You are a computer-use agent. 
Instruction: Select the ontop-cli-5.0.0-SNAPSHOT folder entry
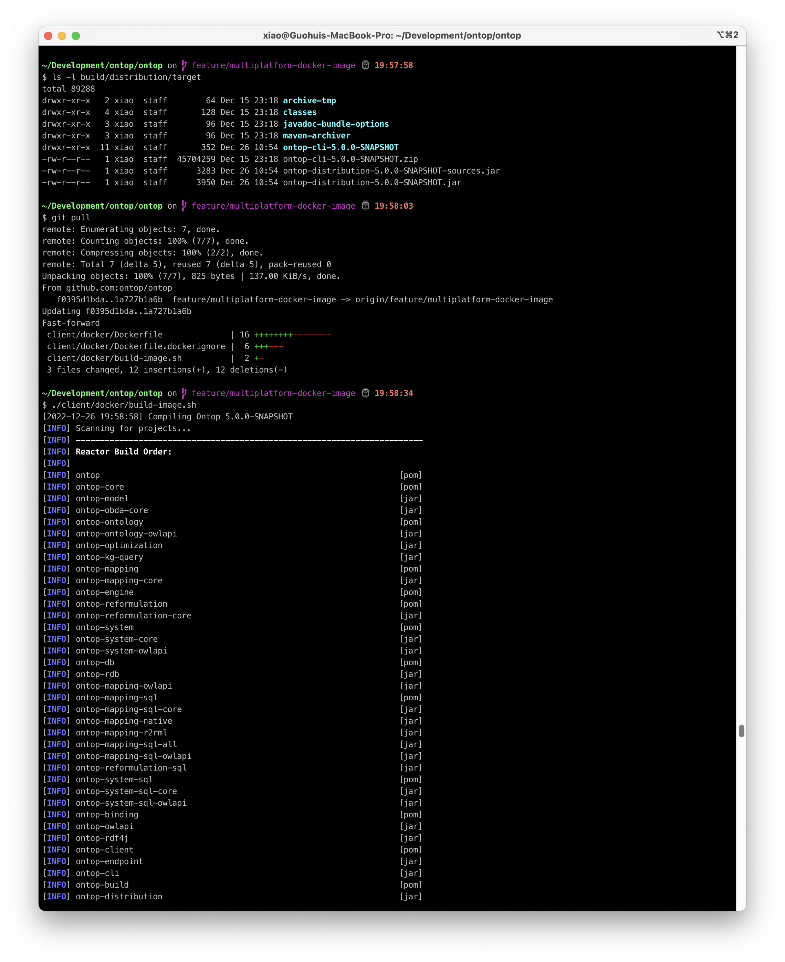(341, 147)
